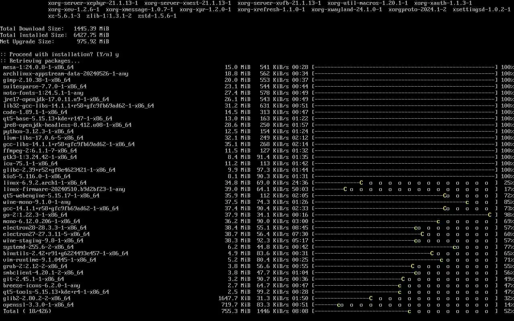This screenshot has width=514, height=321.
Task: Click the jre8-openjdk-headless package name
Action: 67,125
